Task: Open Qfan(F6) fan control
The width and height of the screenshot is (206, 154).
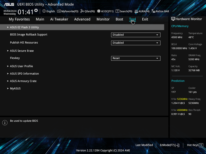Action: click(88, 11)
